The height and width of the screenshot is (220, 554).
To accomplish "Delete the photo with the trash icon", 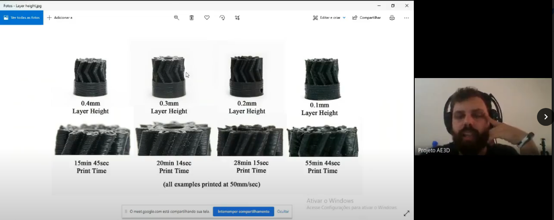I will (192, 17).
